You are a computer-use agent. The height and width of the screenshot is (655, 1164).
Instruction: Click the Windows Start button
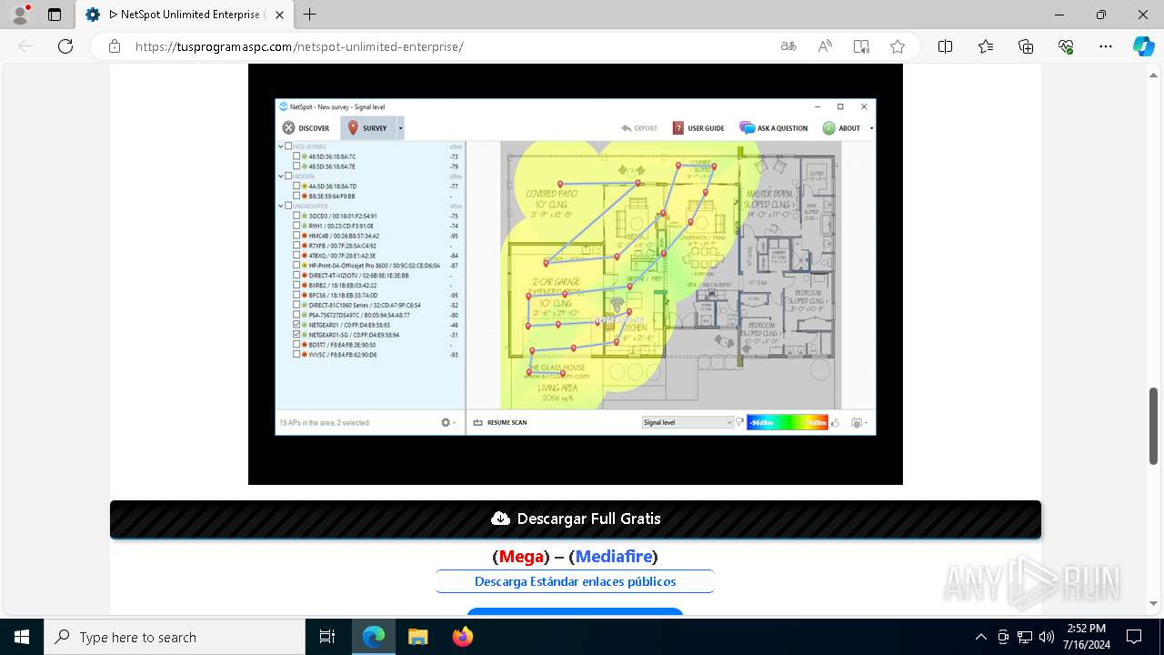[22, 637]
